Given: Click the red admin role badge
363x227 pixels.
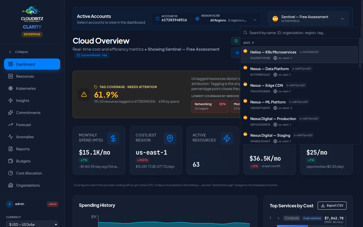Looking at the screenshot, I should point(53,204).
